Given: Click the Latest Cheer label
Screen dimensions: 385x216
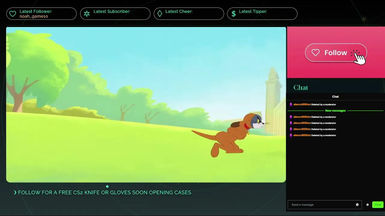Looking at the screenshot, I should pyautogui.click(x=179, y=11).
